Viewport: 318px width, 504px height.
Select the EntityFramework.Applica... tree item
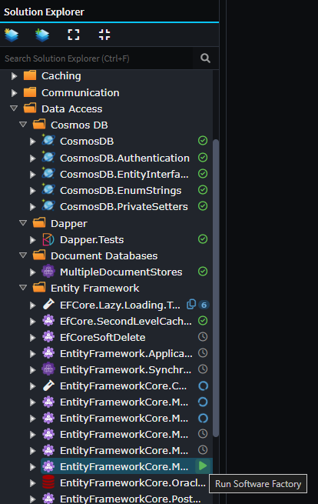(x=126, y=354)
